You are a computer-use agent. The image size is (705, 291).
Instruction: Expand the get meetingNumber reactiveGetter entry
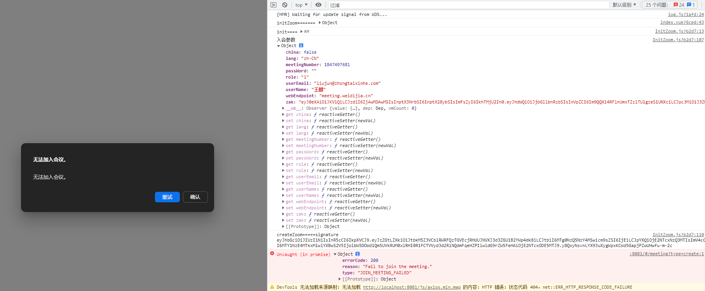pyautogui.click(x=283, y=139)
